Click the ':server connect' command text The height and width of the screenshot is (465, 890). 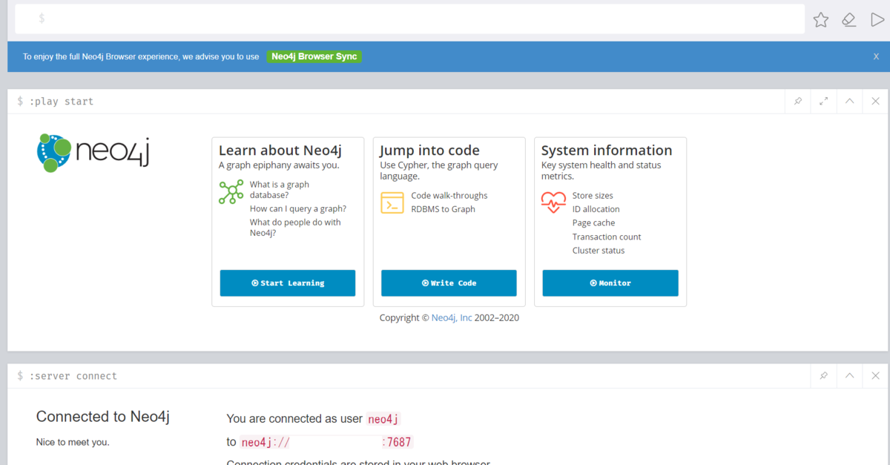pos(73,376)
